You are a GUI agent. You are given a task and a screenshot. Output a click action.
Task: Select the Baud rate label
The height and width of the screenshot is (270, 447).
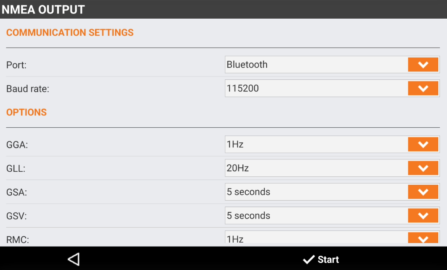pyautogui.click(x=28, y=89)
